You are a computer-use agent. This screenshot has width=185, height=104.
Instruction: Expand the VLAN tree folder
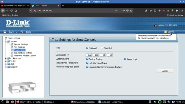[5, 61]
